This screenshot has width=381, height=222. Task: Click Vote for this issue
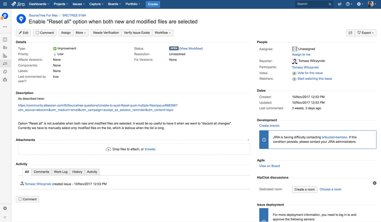[x=310, y=73]
